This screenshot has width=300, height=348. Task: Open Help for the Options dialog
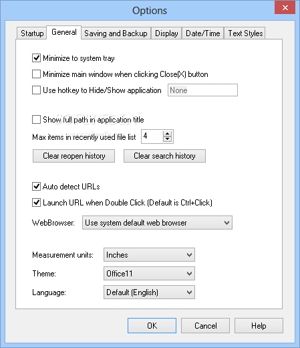tap(259, 326)
